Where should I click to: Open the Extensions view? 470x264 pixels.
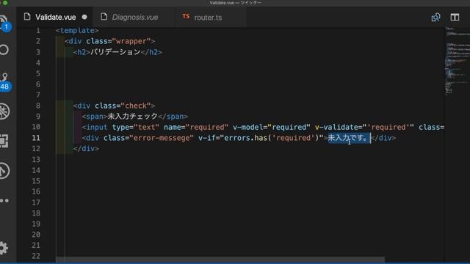(4, 141)
